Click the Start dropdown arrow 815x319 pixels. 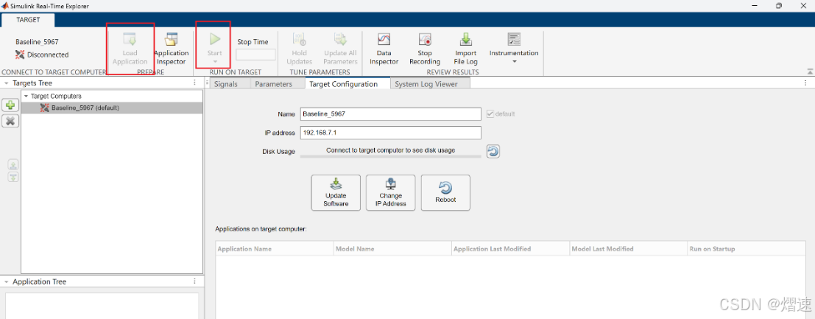point(215,62)
